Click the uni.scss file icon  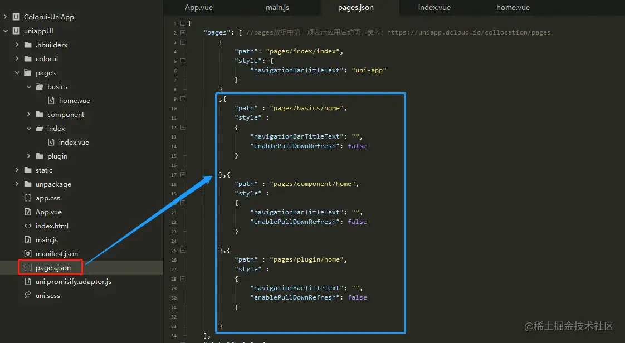[x=28, y=295]
